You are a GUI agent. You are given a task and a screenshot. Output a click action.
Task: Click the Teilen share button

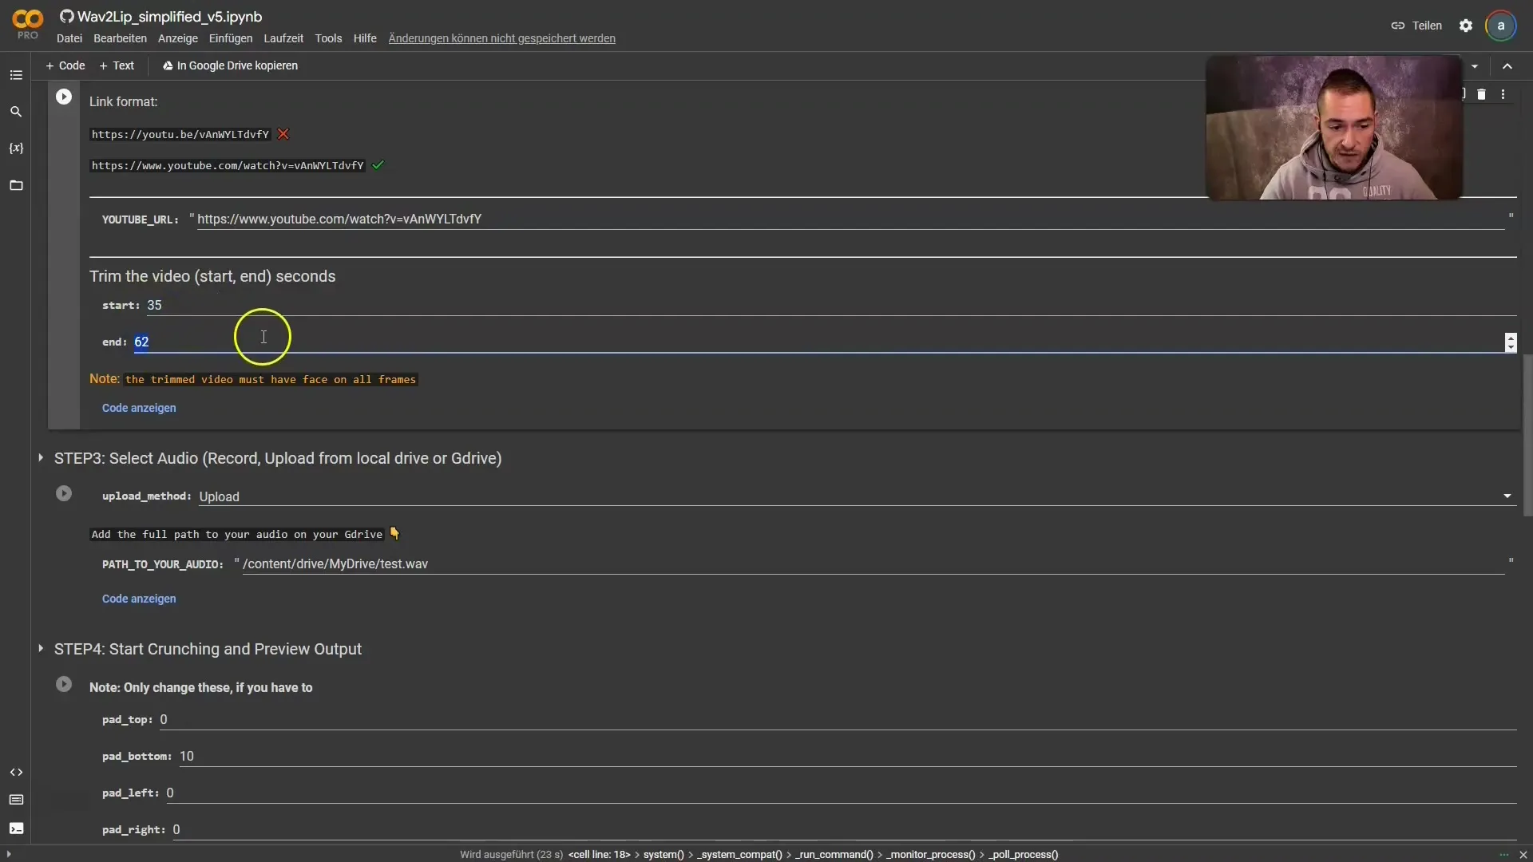point(1416,26)
